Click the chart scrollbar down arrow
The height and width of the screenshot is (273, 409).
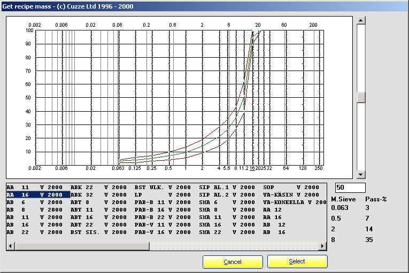(361, 175)
